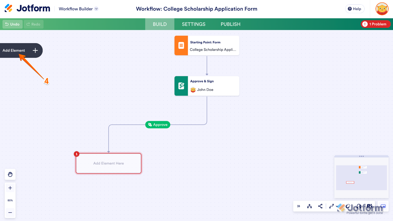
Task: Zoom in using the plus control
Action: point(10,188)
